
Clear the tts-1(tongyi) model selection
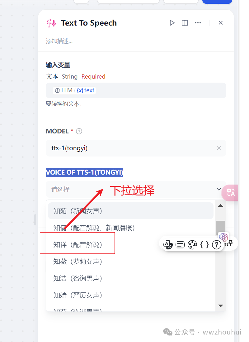pos(219,148)
